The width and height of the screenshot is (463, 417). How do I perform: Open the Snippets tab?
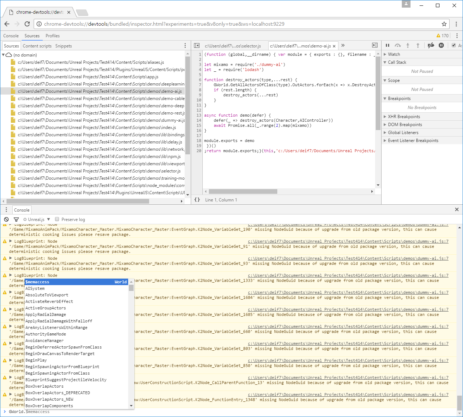pos(63,46)
